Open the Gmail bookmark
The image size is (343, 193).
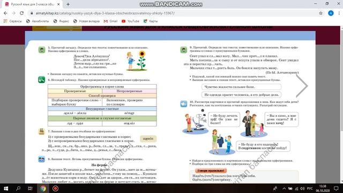[x=110, y=21]
